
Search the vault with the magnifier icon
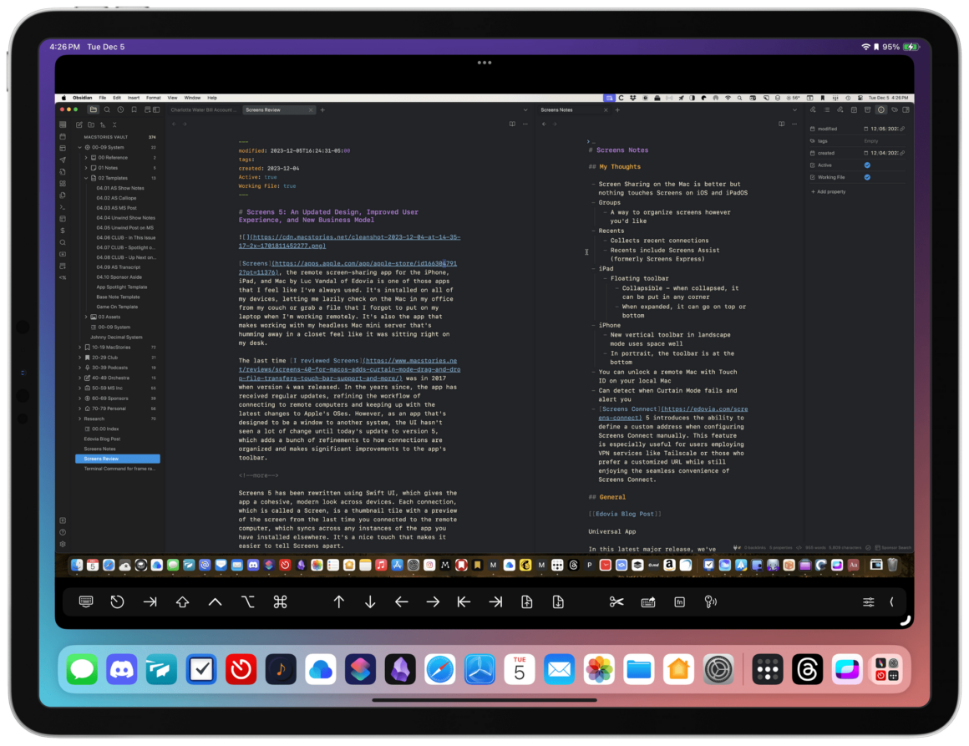[x=107, y=109]
